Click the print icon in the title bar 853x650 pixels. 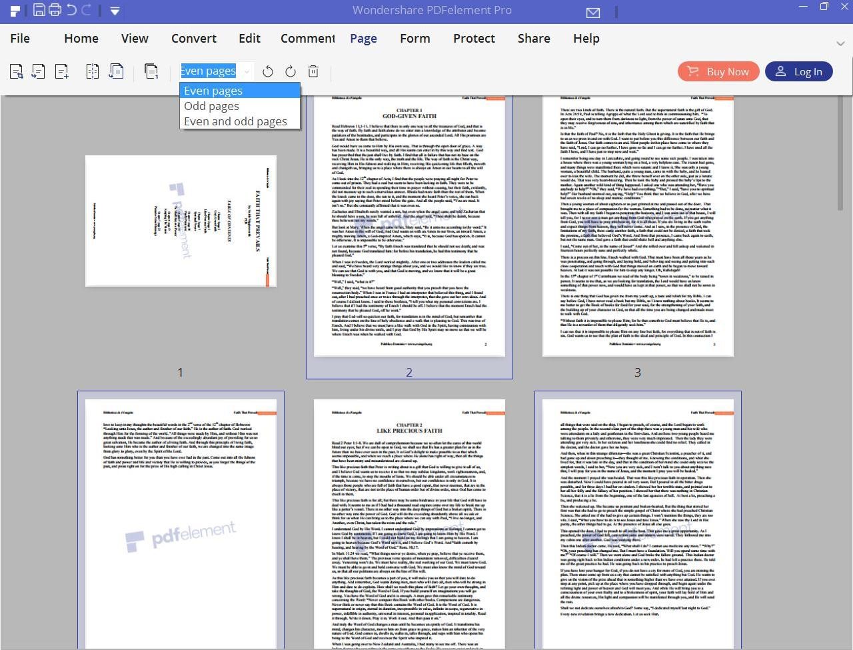point(55,10)
